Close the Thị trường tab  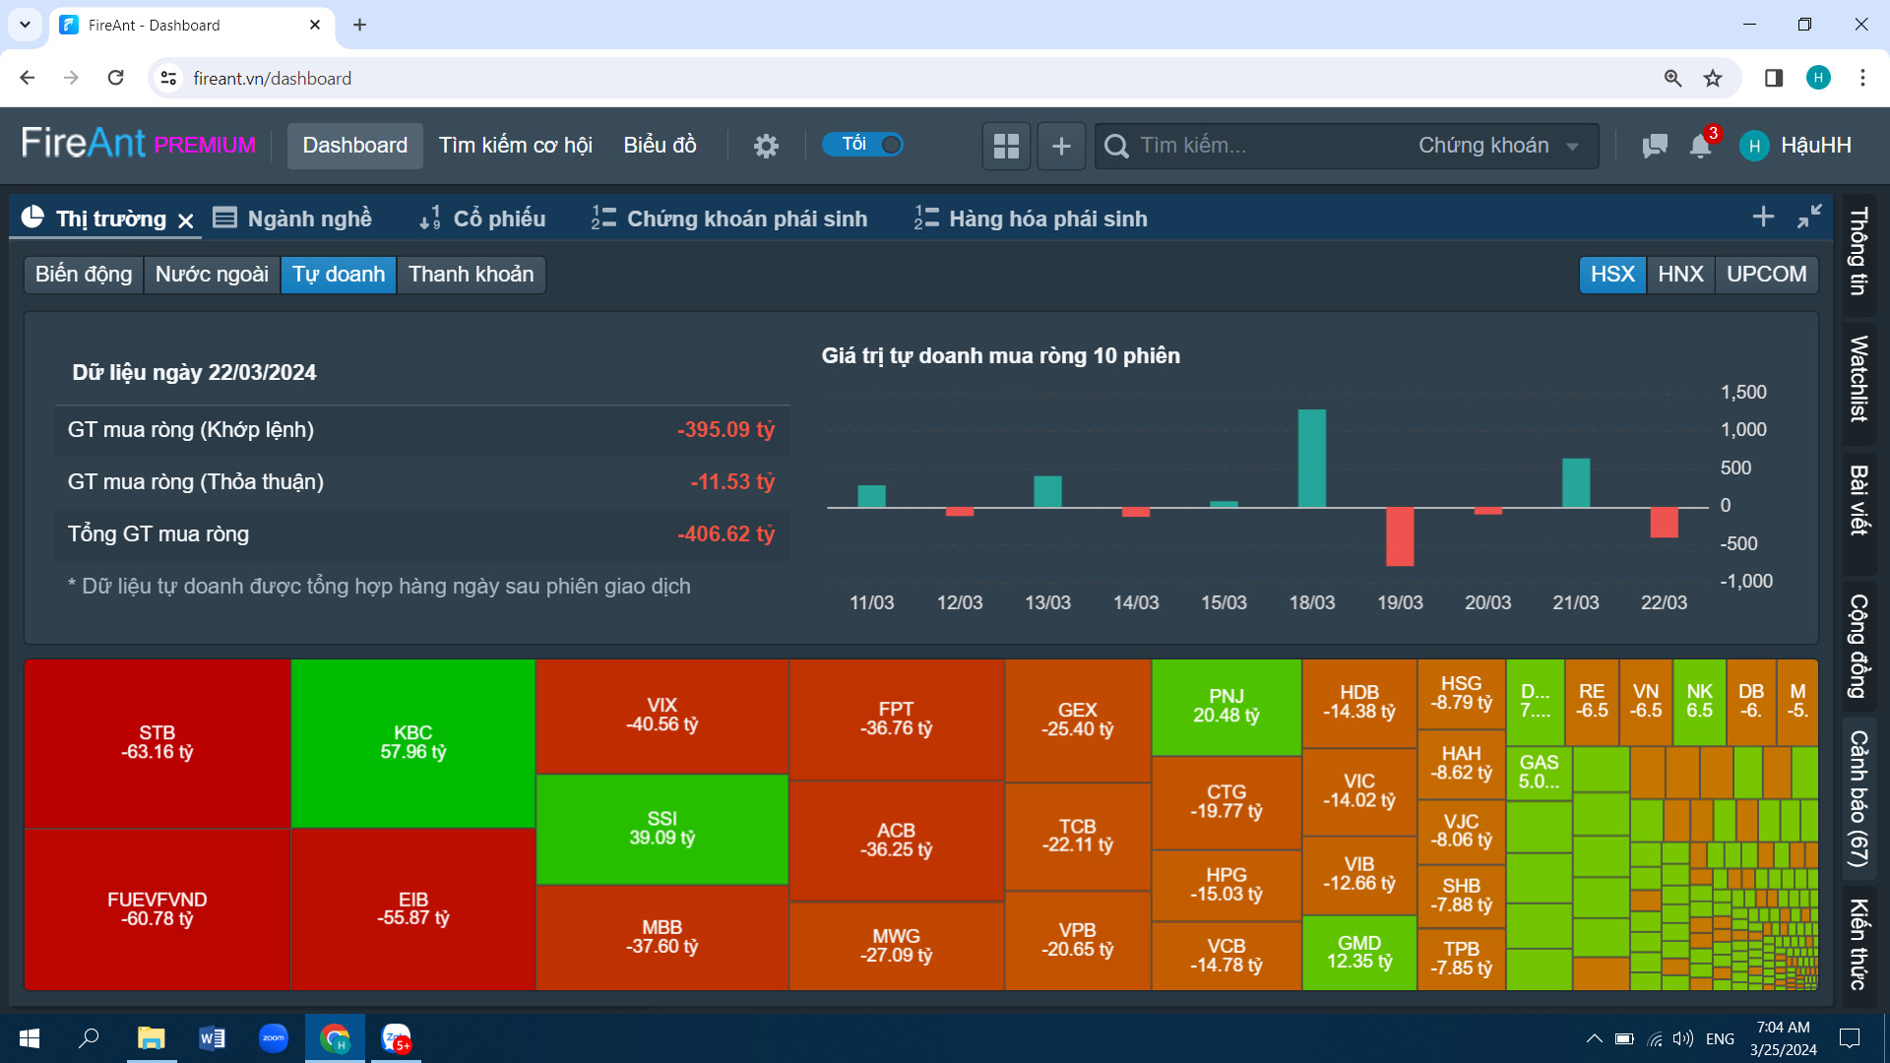click(186, 220)
